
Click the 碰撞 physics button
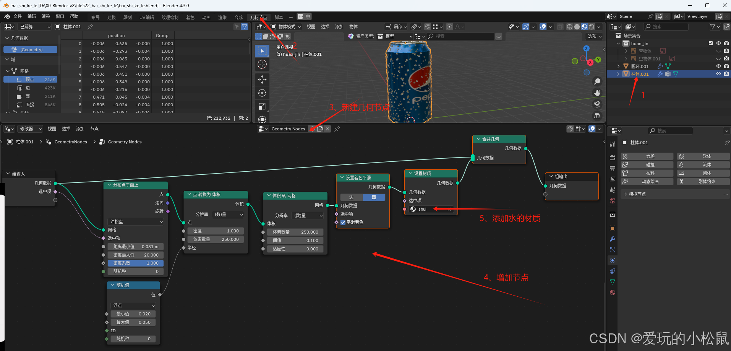647,165
